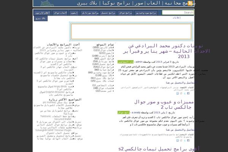This screenshot has height=152, width=228.
Task: Open the sidebar category with count (168)
Action: pyautogui.click(x=103, y=56)
